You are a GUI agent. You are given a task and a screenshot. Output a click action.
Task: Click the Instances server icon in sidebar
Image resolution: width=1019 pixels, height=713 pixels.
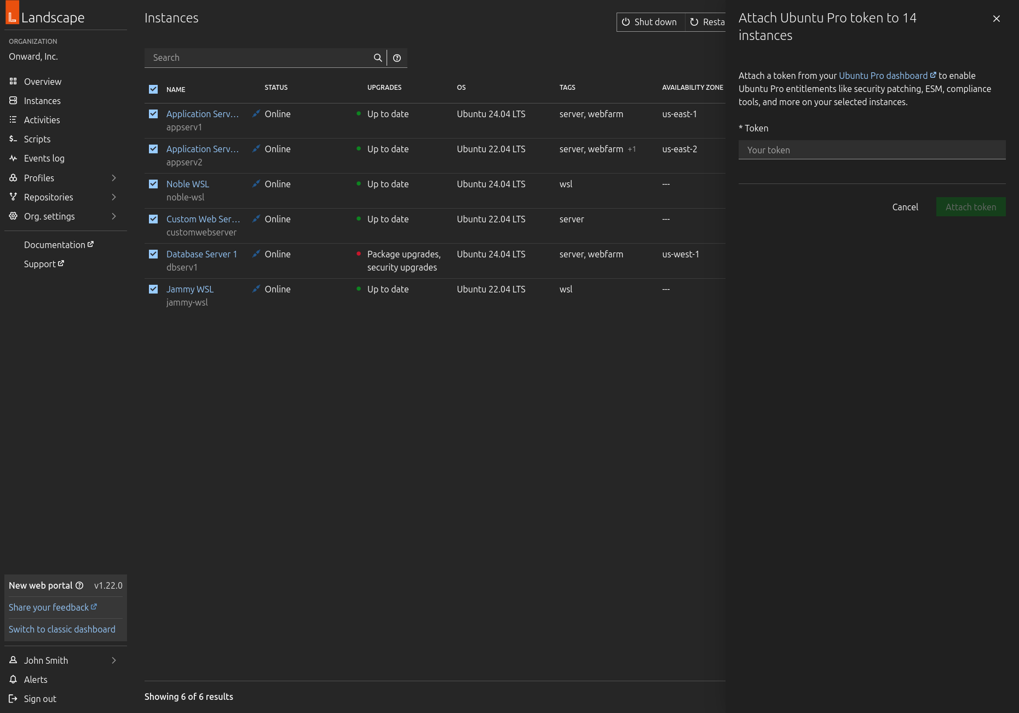[13, 101]
